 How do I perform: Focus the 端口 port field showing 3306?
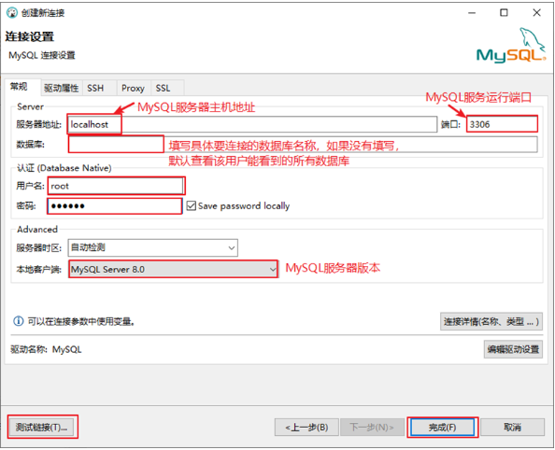[x=502, y=124]
